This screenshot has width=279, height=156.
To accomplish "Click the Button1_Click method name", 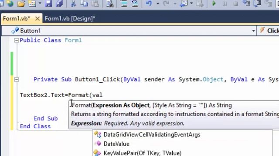I will pos(98,79).
